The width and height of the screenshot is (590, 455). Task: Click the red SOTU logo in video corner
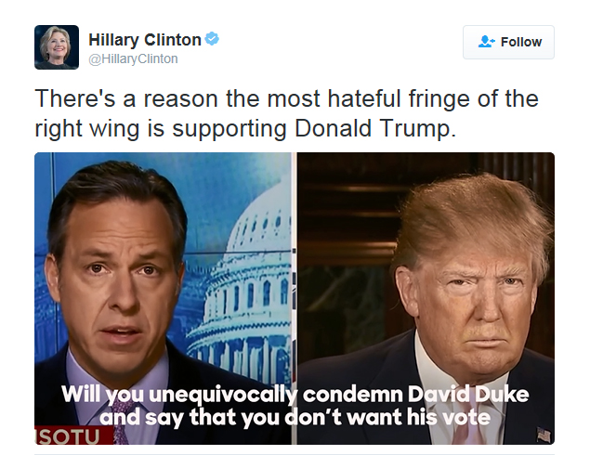tap(73, 435)
